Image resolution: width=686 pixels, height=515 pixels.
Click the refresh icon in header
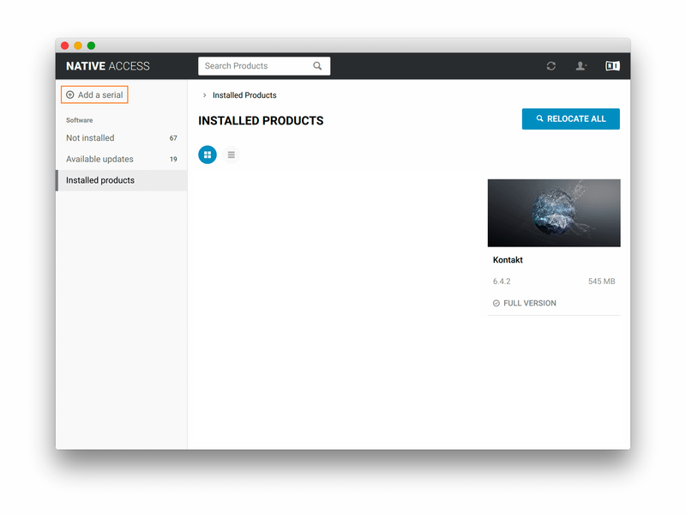coord(551,66)
